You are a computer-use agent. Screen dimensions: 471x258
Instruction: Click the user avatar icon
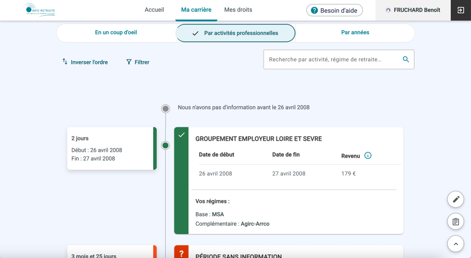tap(388, 10)
